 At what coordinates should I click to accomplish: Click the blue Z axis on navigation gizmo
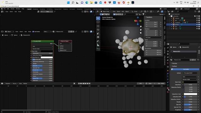tap(138, 24)
